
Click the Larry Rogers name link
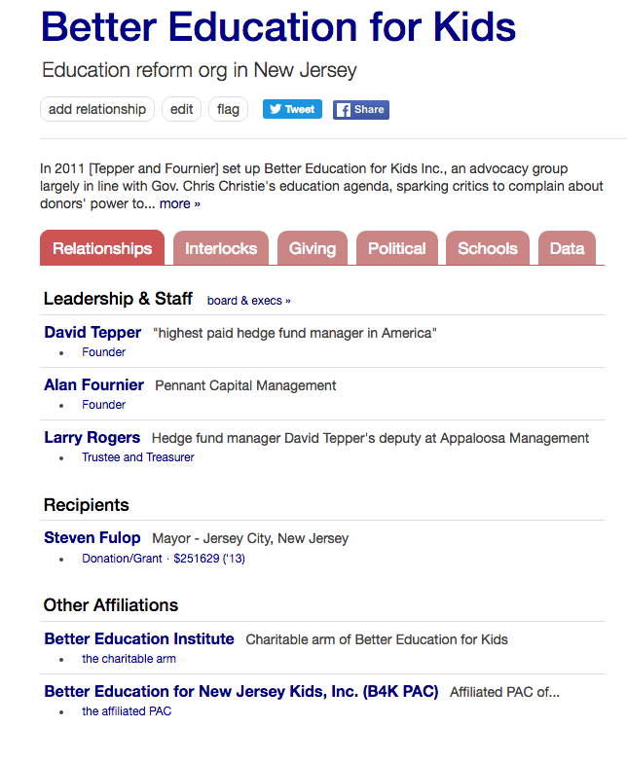click(92, 438)
